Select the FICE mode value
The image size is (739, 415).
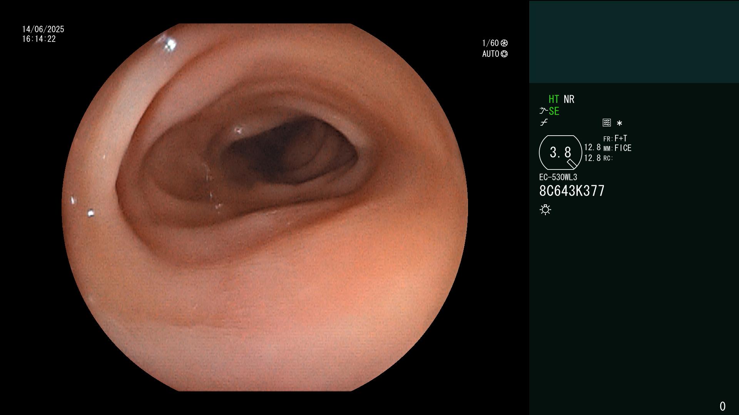pyautogui.click(x=623, y=148)
